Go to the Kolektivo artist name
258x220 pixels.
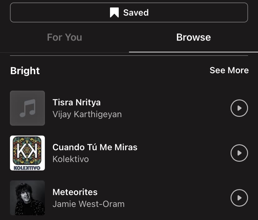tap(71, 159)
